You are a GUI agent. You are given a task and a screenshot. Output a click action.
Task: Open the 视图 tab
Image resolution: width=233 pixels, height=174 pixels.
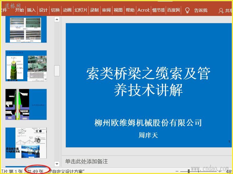click(x=118, y=10)
